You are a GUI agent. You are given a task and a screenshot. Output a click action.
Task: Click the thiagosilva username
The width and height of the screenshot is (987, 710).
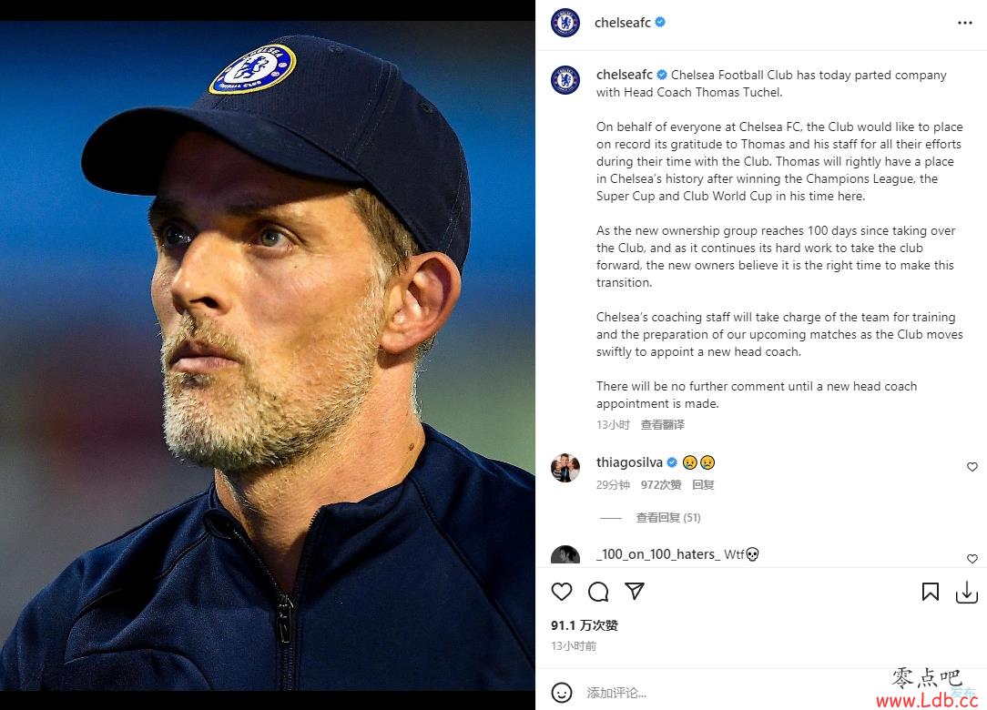coord(629,462)
